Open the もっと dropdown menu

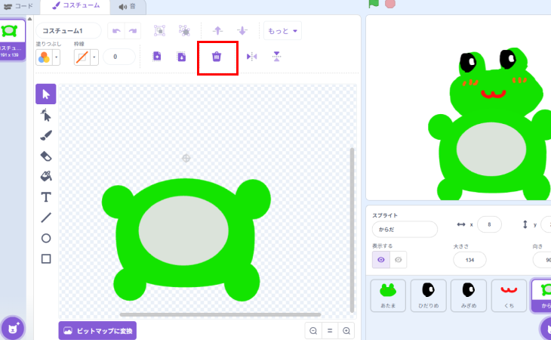tap(282, 31)
